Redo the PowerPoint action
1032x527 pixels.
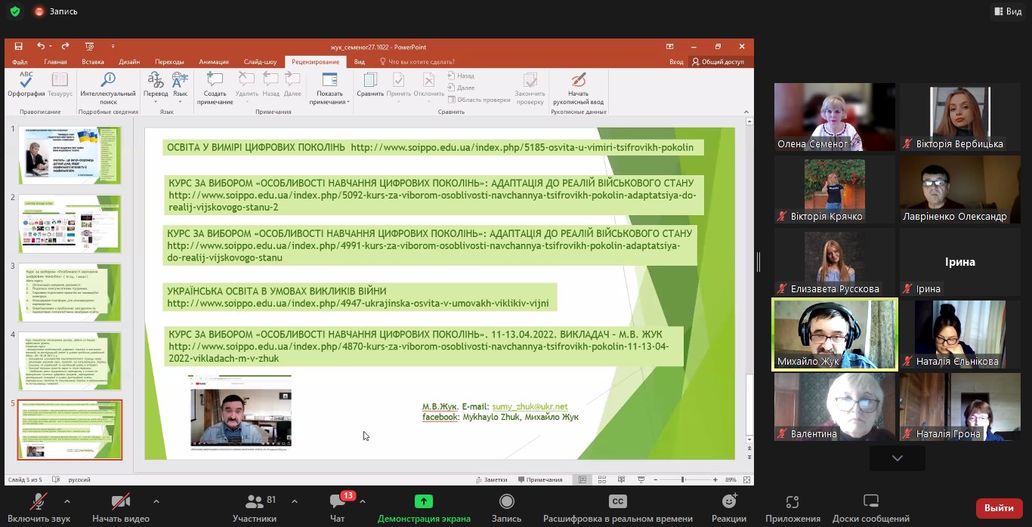tap(65, 47)
